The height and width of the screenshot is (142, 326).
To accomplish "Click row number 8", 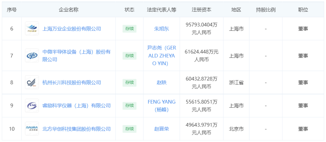I will pos(12,83).
